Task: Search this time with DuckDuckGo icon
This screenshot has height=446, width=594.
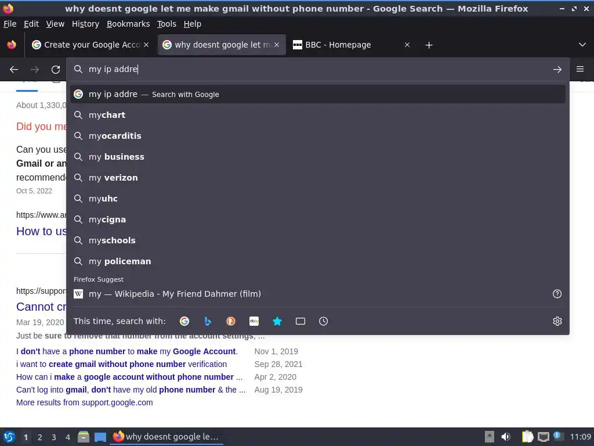Action: pyautogui.click(x=231, y=321)
